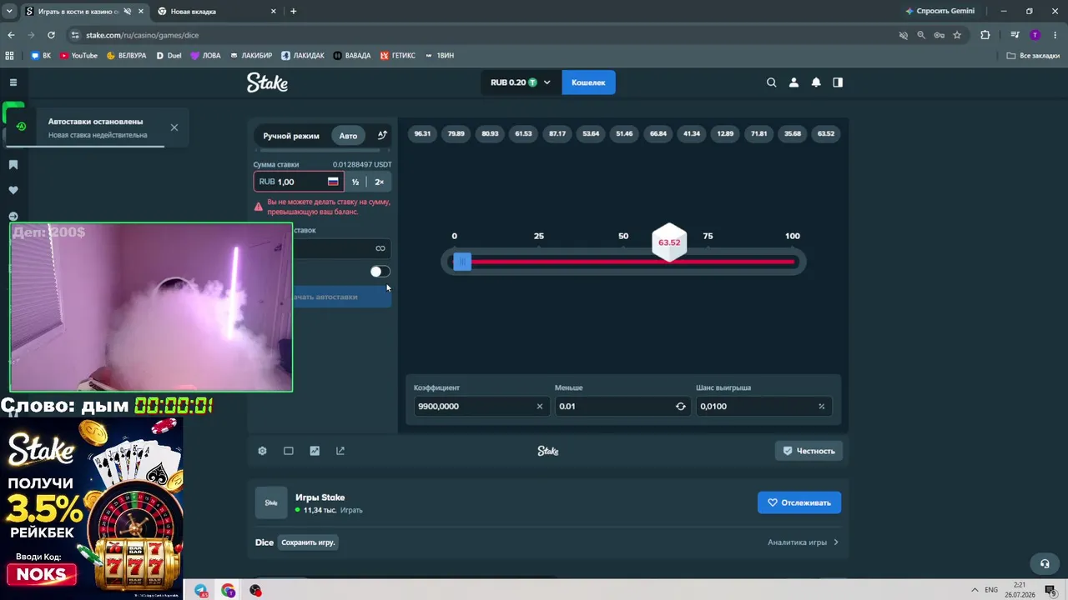This screenshot has height=600, width=1068.
Task: Click the Меньше roll-under input field
Action: pyautogui.click(x=622, y=407)
